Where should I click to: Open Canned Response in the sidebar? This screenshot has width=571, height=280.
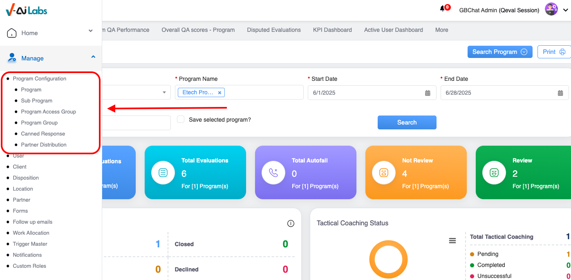(43, 134)
